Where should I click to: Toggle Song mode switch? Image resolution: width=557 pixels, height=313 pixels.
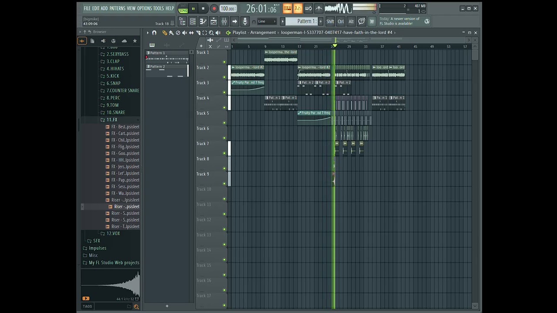pos(183,8)
